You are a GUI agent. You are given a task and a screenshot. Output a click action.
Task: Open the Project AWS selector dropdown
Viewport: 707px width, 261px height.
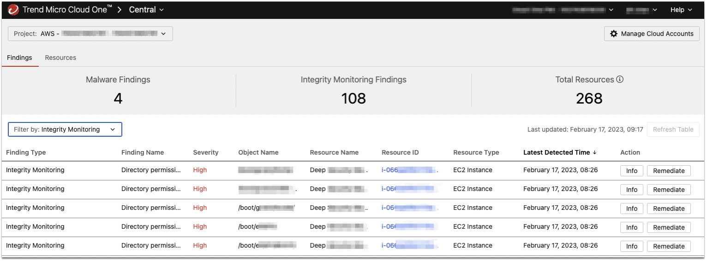pos(90,34)
